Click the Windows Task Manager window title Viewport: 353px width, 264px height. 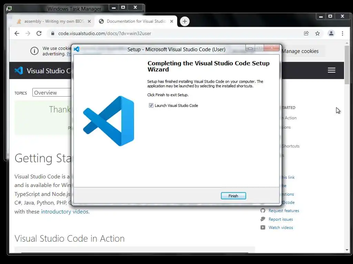coord(74,9)
